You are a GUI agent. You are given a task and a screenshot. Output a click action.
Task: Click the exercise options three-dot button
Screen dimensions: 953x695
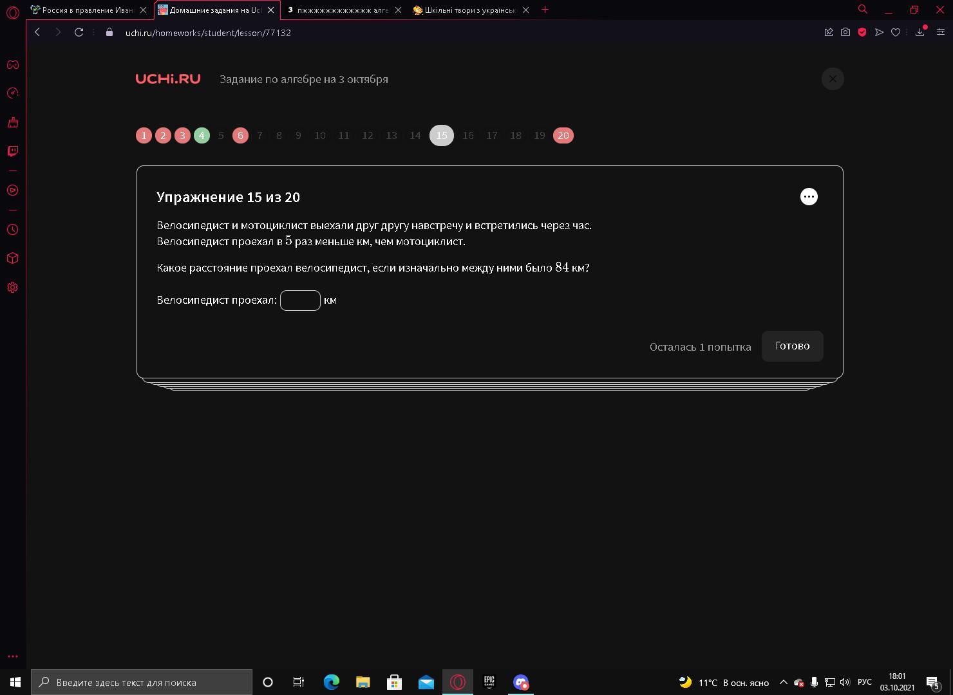point(809,197)
